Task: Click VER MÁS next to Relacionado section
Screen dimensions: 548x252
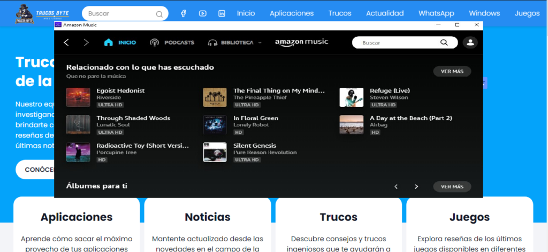Action: point(452,71)
